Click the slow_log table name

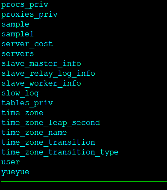click(x=20, y=93)
